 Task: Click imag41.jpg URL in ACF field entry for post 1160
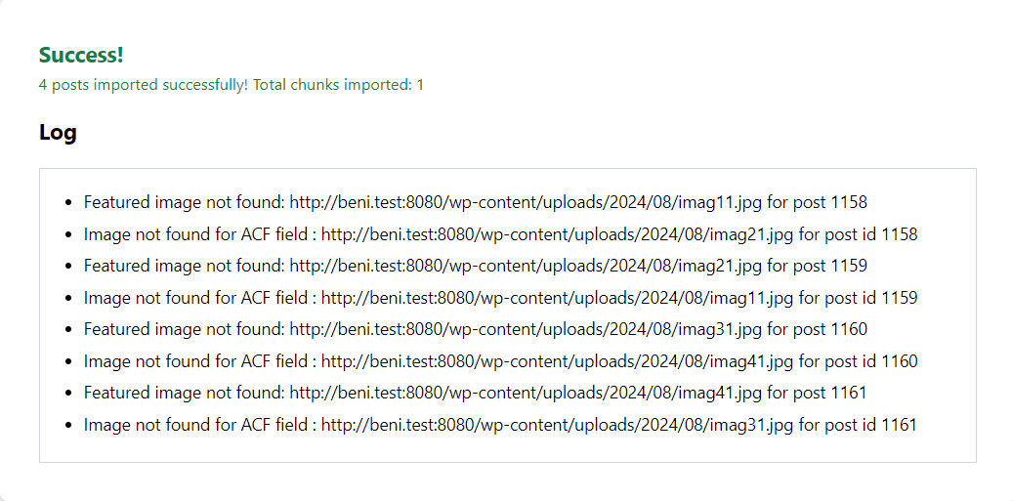(557, 361)
